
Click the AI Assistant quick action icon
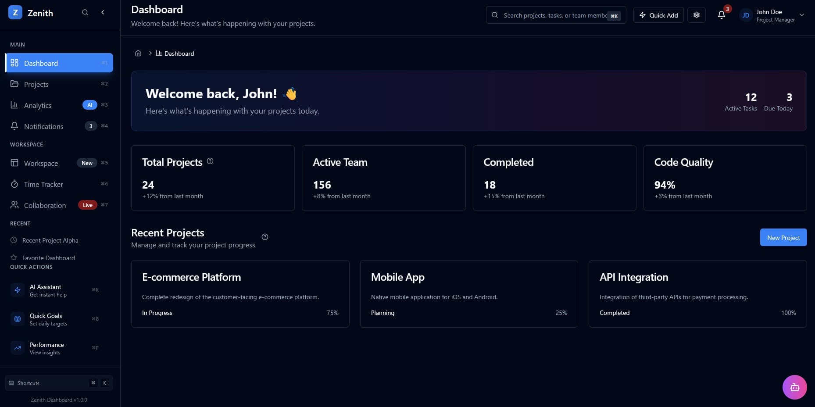(18, 290)
